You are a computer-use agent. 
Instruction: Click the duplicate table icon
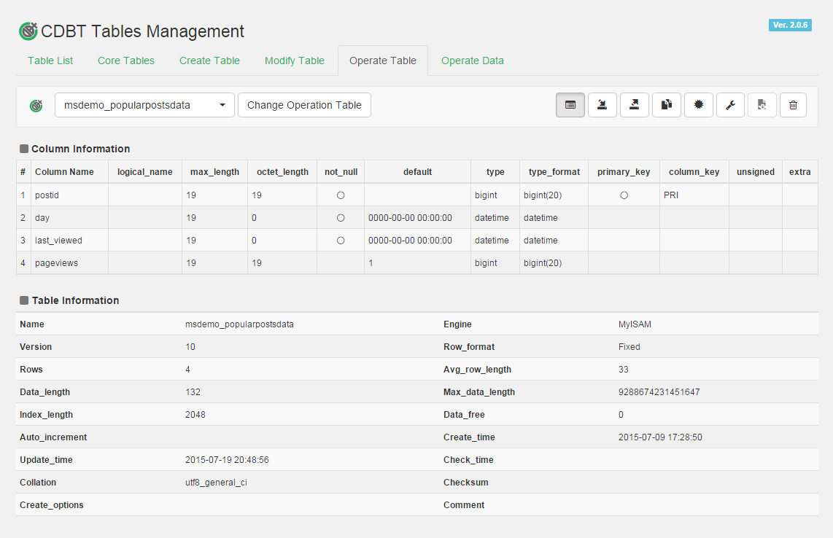(667, 105)
